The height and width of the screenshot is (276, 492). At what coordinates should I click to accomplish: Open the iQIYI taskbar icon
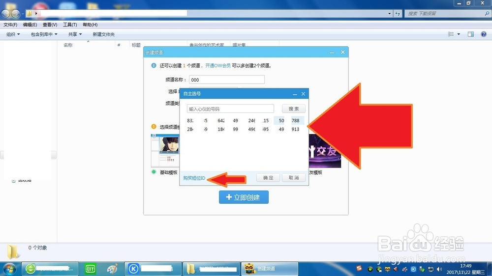pos(91,269)
